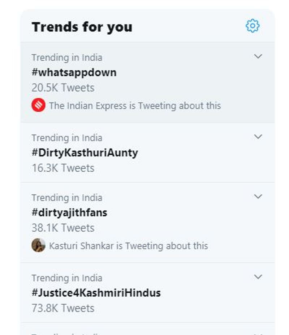The width and height of the screenshot is (289, 335).
Task: View the #DirtyKasthuriAunty trend
Action: click(85, 153)
